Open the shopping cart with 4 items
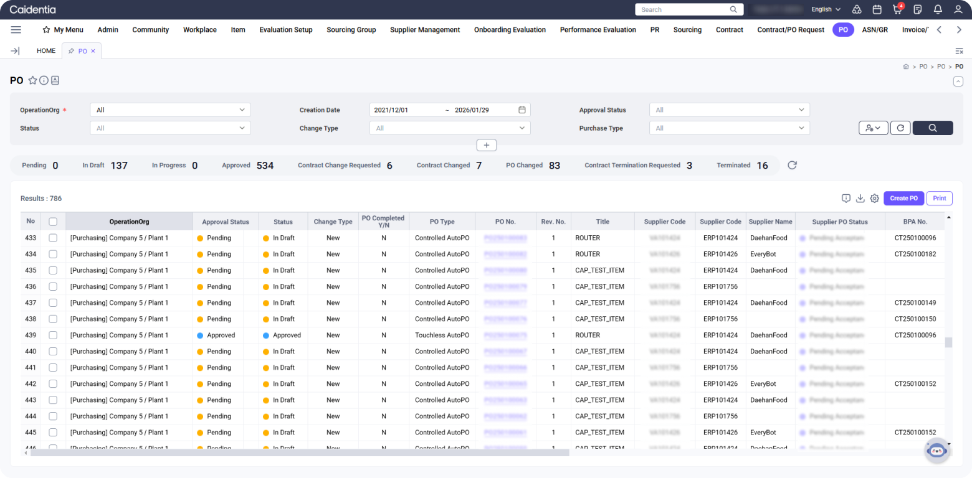Image resolution: width=972 pixels, height=478 pixels. [x=897, y=9]
